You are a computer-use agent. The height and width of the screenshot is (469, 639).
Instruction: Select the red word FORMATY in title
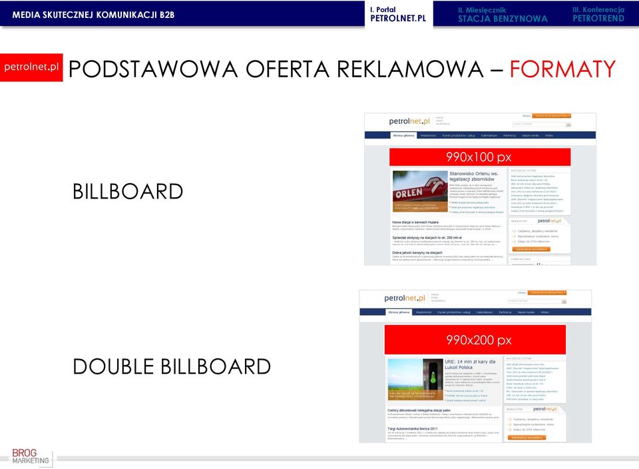[x=563, y=69]
